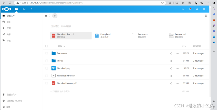This screenshot has height=110, width=217.
Task: Open the search magnifier in Nextcloud header
Action: 183,9
